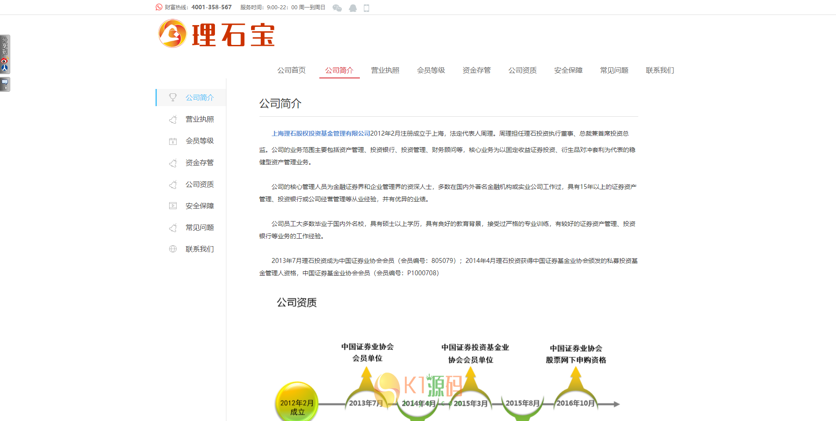Click member number P1000708 in the text

(x=422, y=273)
